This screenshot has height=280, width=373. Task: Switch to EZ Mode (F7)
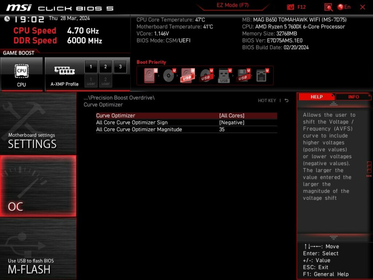[x=232, y=5]
